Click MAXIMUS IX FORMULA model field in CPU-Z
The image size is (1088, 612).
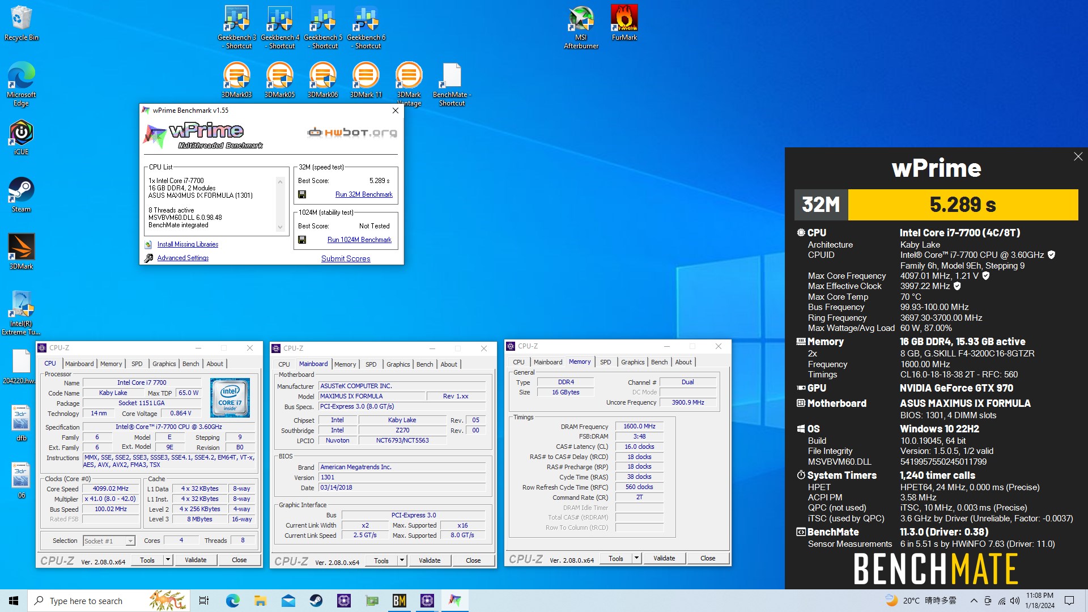coord(371,396)
